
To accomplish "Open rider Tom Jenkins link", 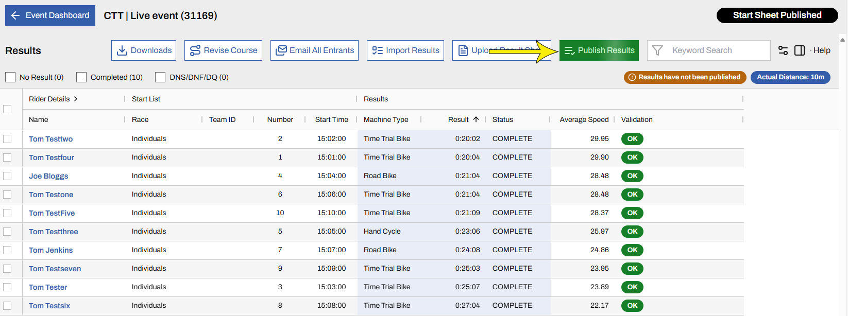I will coord(50,250).
